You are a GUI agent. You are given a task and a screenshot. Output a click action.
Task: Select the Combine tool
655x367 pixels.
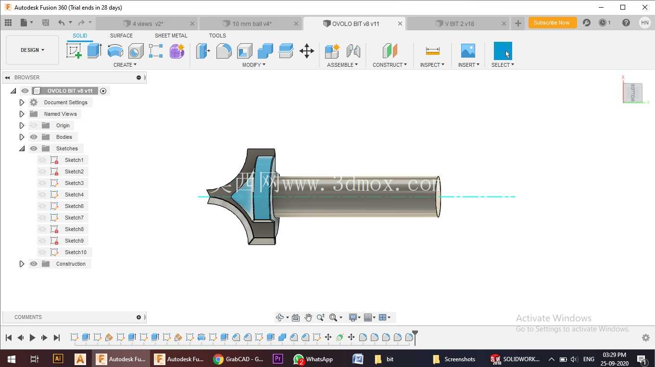(265, 51)
